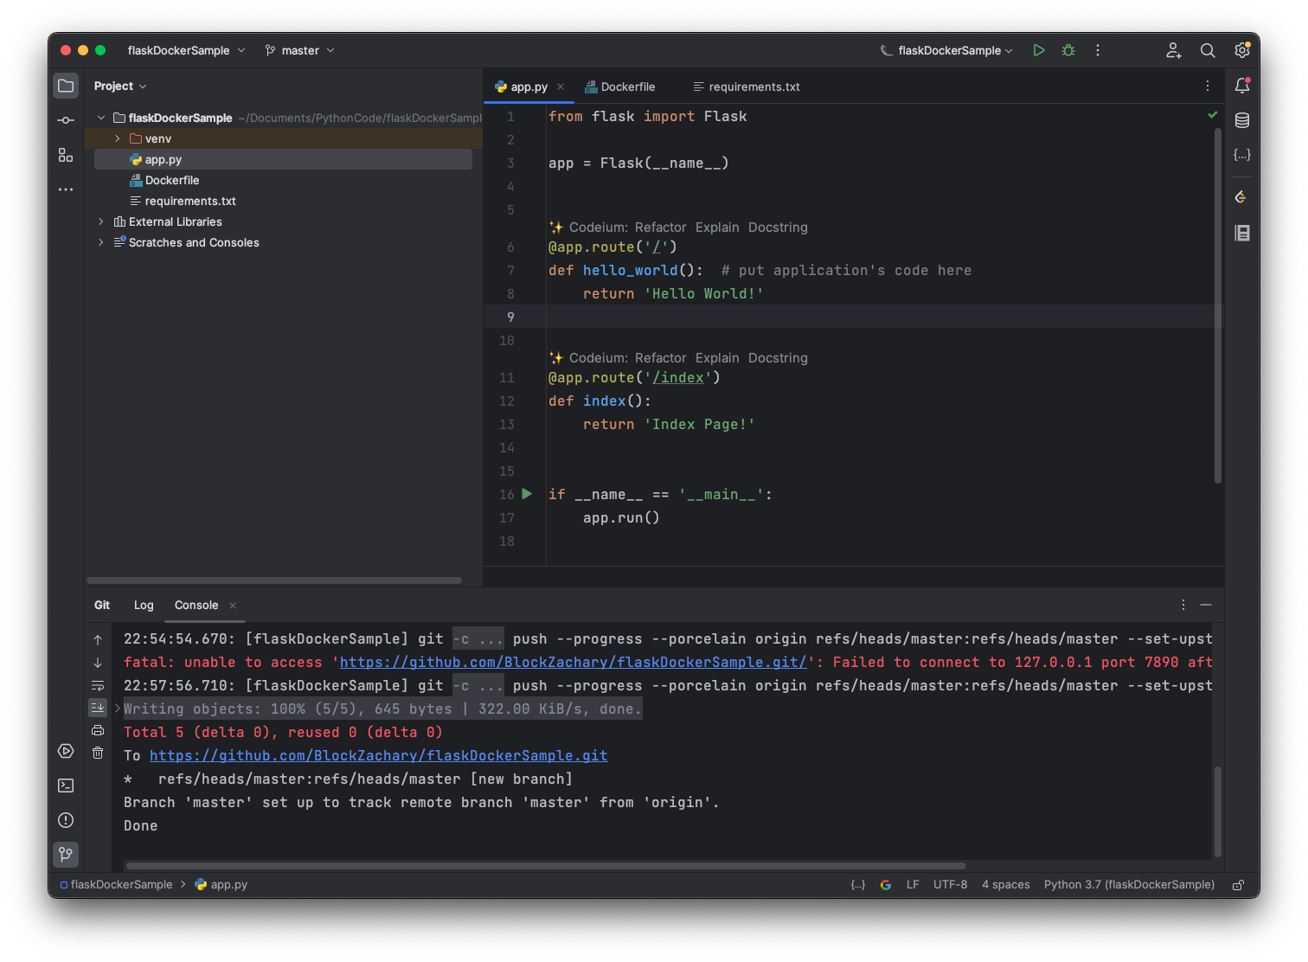Open the Database tool window
The height and width of the screenshot is (962, 1308).
pos(1242,120)
